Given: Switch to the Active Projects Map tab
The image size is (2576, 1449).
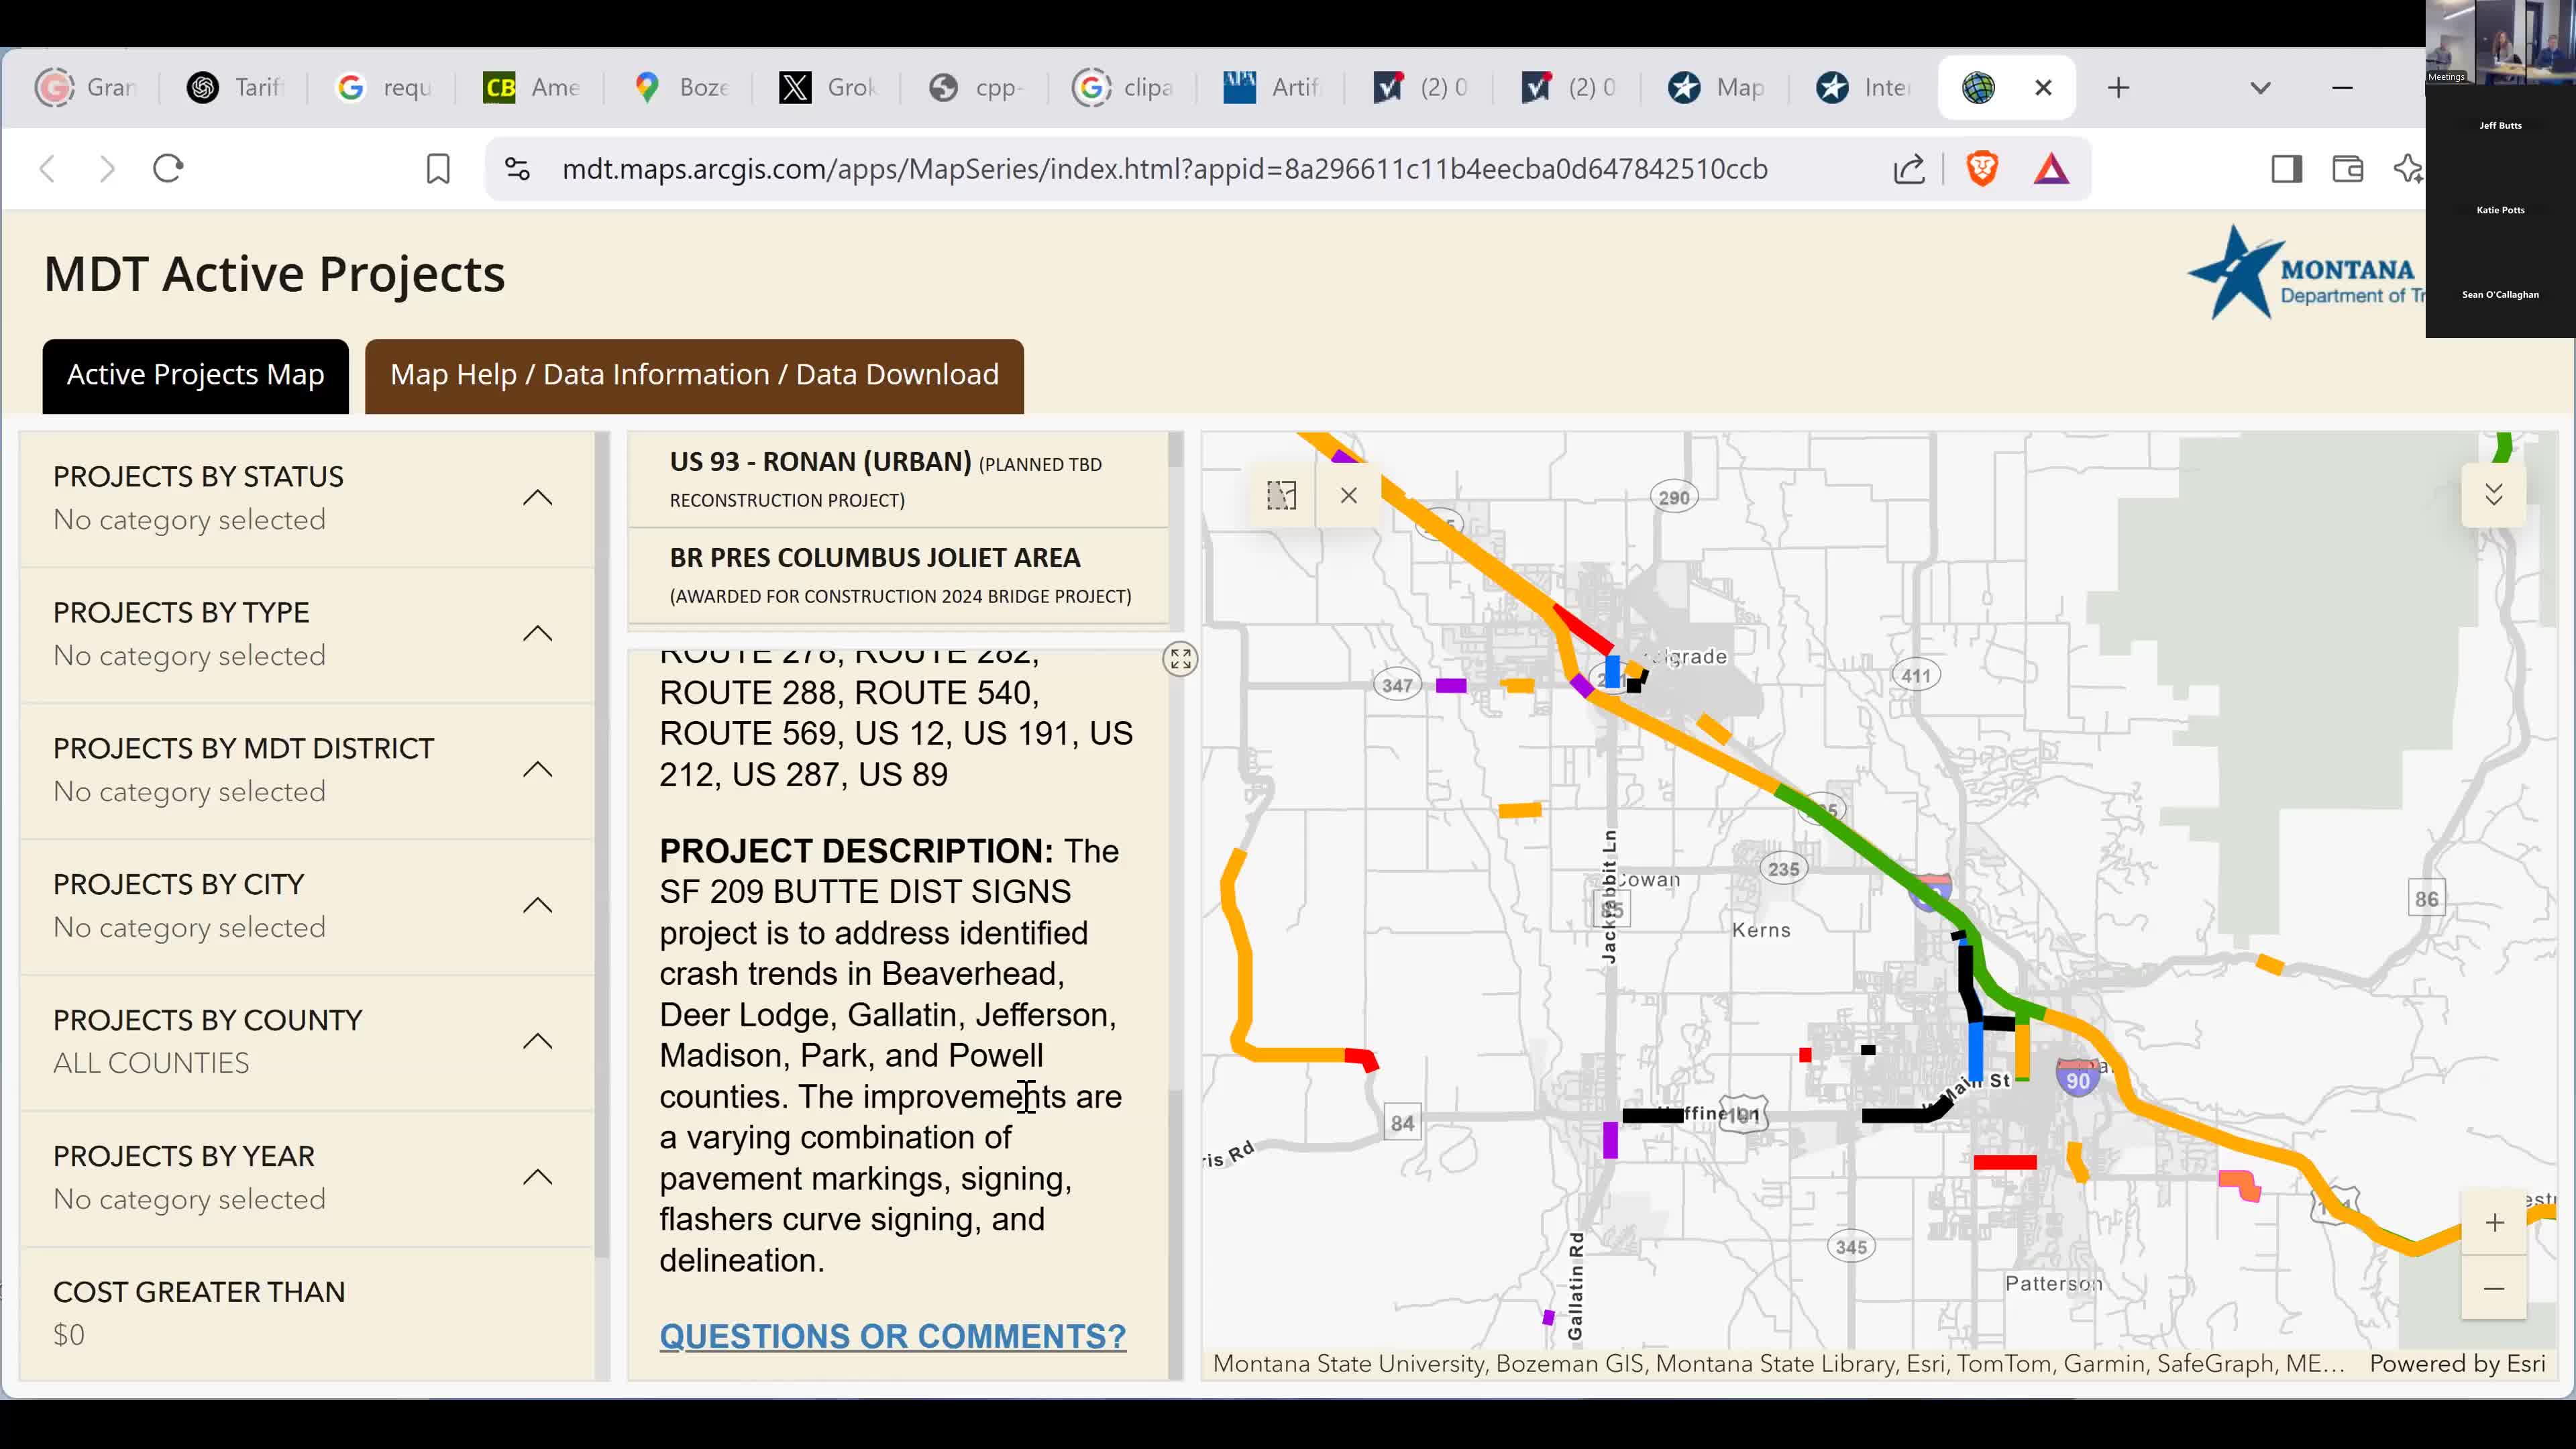Looking at the screenshot, I should [x=195, y=375].
